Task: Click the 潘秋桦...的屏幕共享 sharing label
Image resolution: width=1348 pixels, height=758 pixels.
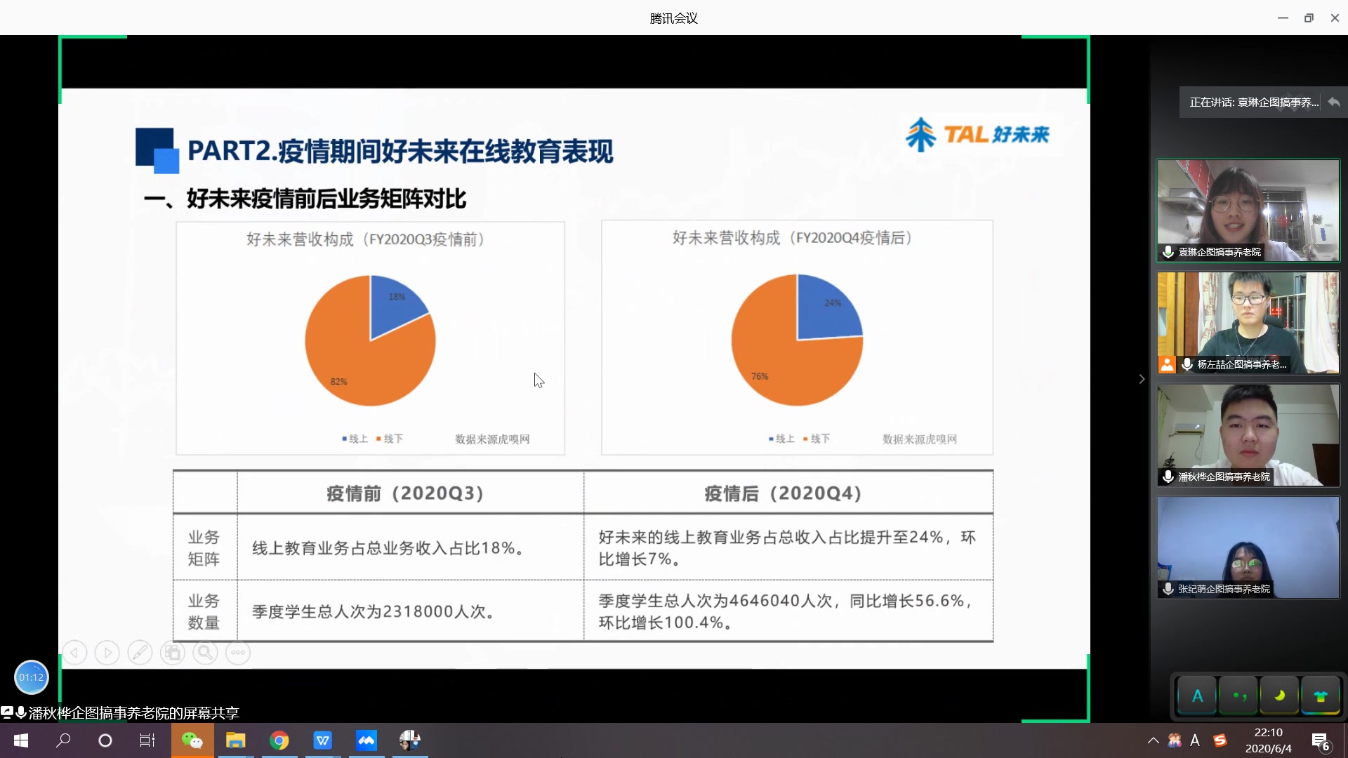Action: click(x=133, y=713)
